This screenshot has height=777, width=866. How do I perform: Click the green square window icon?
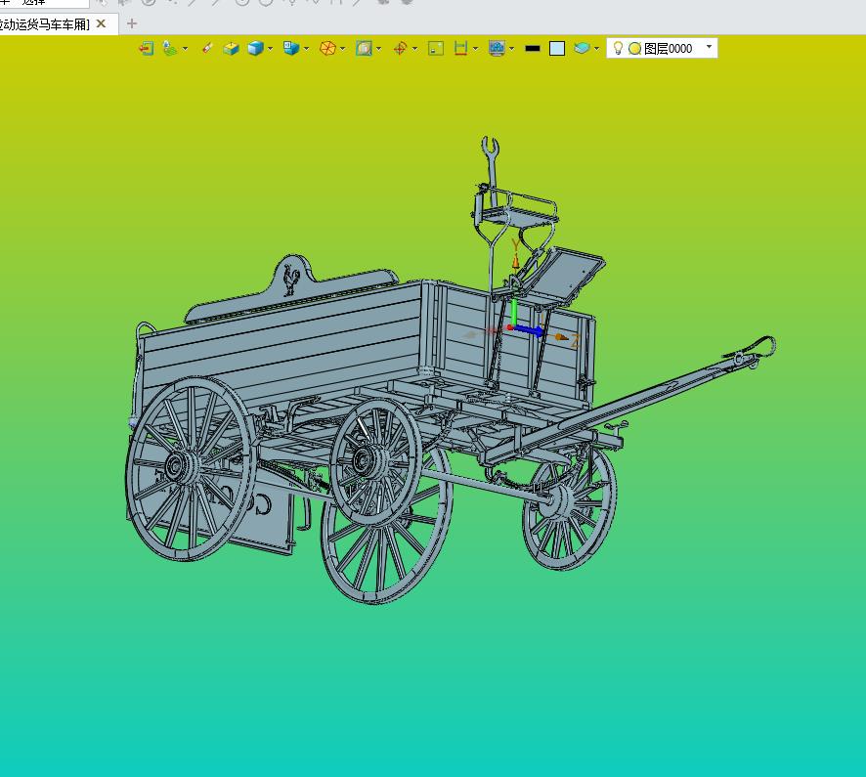436,49
